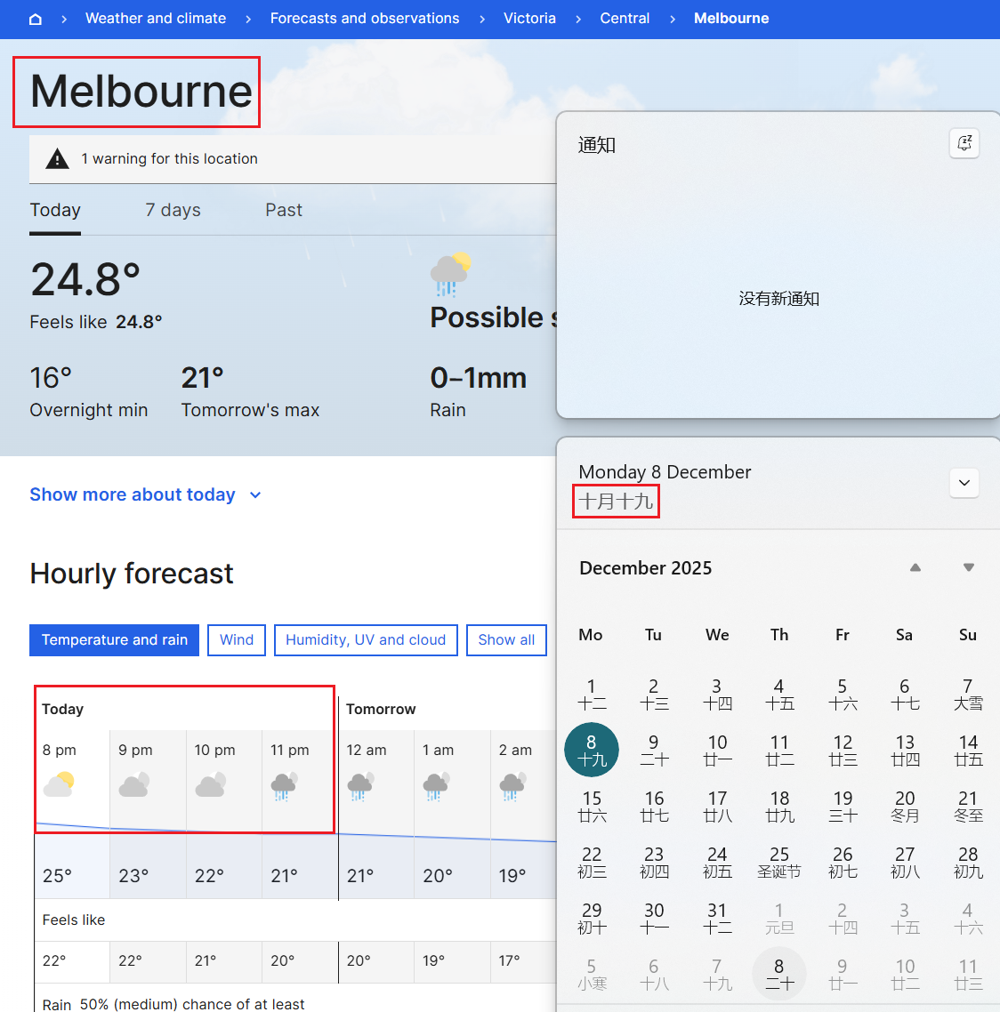Select the Wind forecast view
The image size is (1000, 1012).
(x=236, y=639)
